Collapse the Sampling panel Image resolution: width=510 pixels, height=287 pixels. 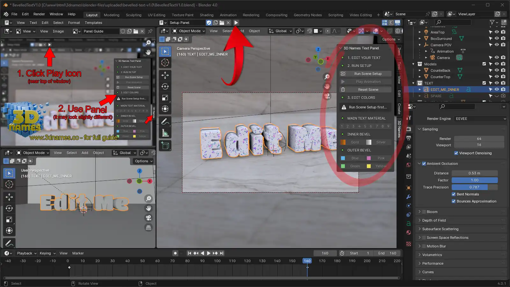pyautogui.click(x=419, y=129)
